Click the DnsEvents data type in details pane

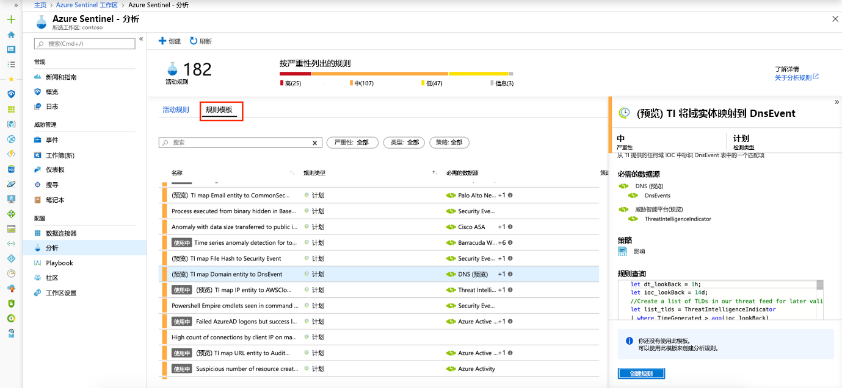coord(658,196)
